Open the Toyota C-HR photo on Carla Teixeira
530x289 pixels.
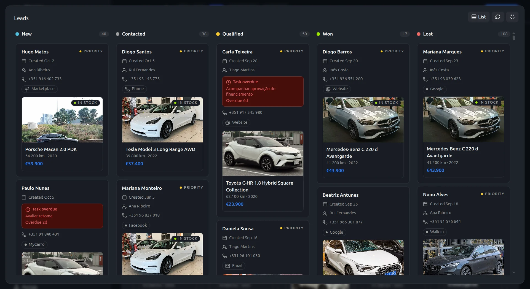click(263, 153)
